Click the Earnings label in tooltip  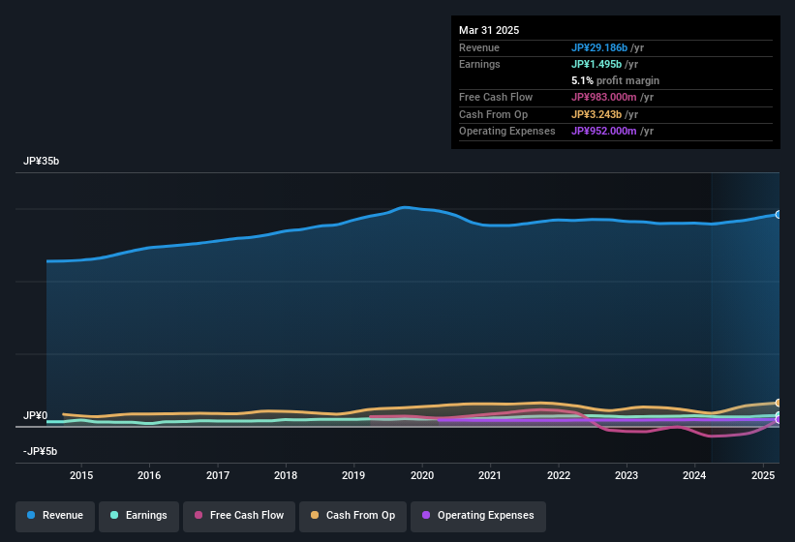479,64
